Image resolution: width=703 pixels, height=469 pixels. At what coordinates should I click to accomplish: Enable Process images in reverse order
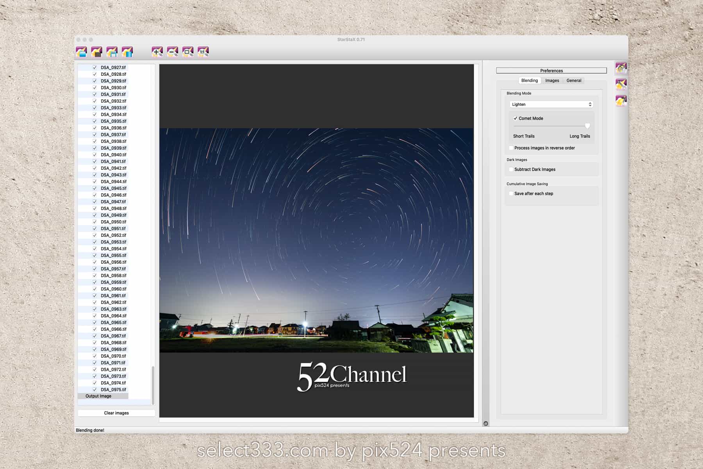[x=511, y=148]
